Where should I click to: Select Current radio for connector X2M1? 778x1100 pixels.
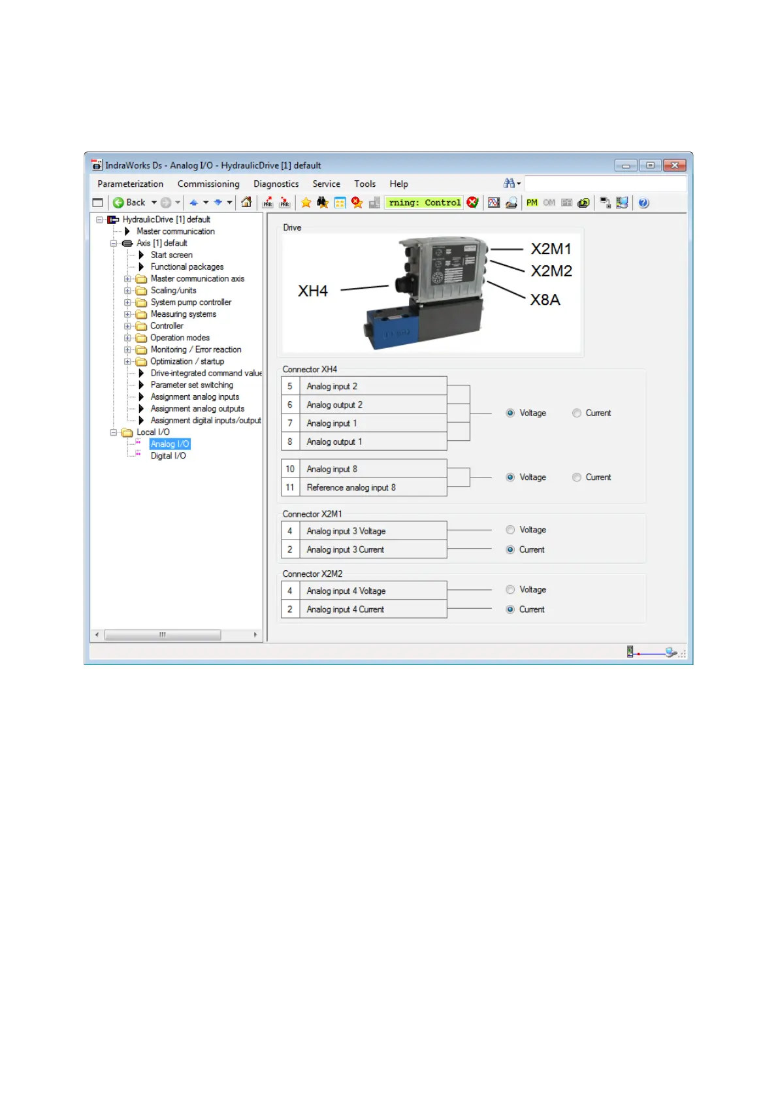510,549
